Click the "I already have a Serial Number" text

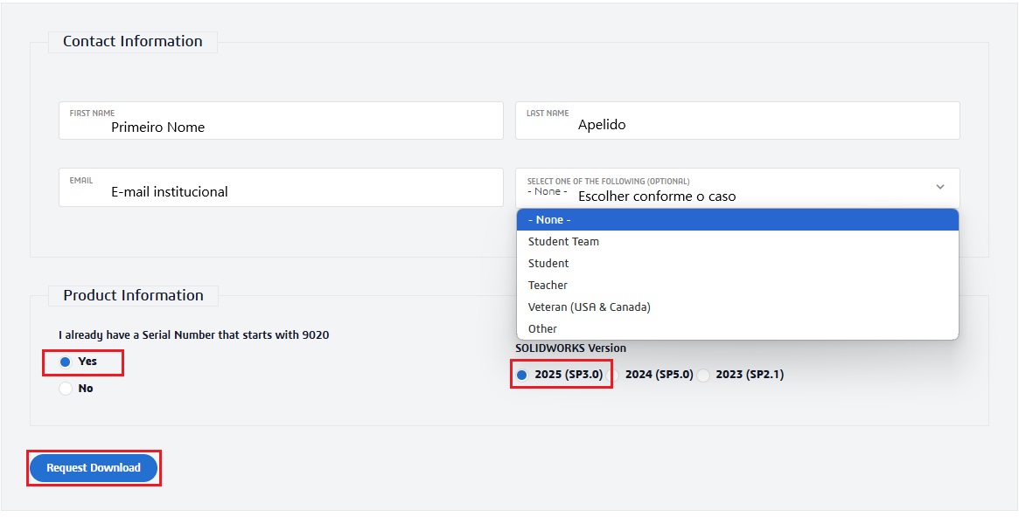tap(193, 335)
